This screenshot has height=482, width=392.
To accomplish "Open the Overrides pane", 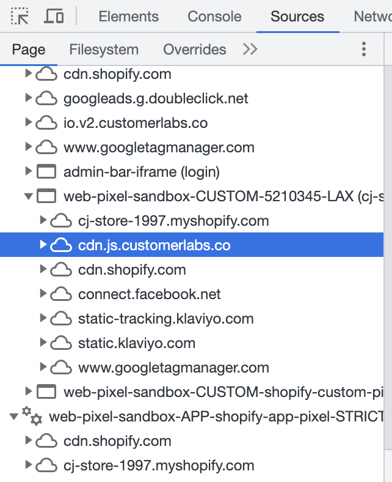I will 195,50.
